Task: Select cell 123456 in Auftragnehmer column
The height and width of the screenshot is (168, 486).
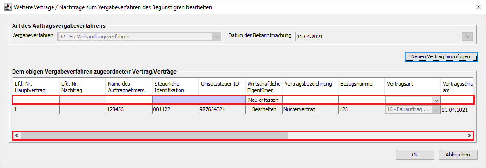Action: pyautogui.click(x=129, y=109)
